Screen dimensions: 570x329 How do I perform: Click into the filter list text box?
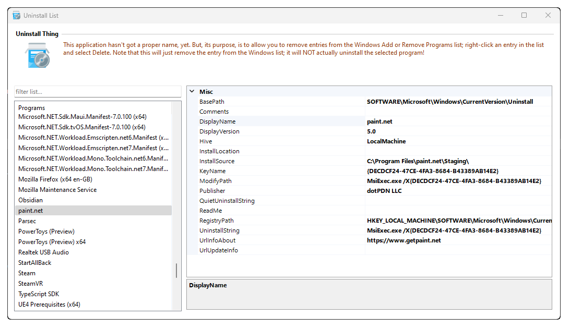point(98,92)
